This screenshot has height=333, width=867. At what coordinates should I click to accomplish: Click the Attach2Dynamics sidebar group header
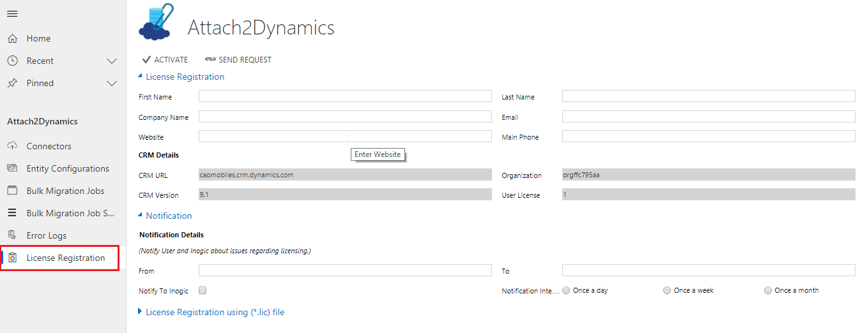[42, 121]
